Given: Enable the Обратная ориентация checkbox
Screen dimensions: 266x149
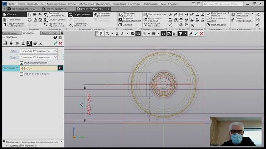Looking at the screenshot, I should [21, 74].
